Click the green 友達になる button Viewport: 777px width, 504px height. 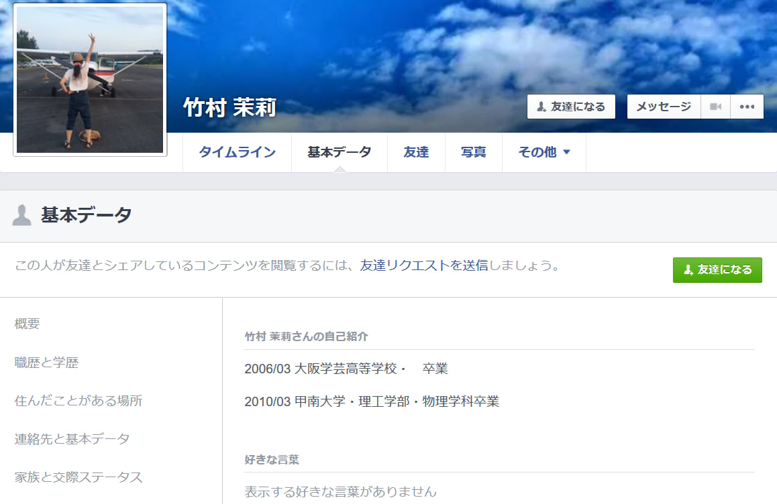coord(717,269)
